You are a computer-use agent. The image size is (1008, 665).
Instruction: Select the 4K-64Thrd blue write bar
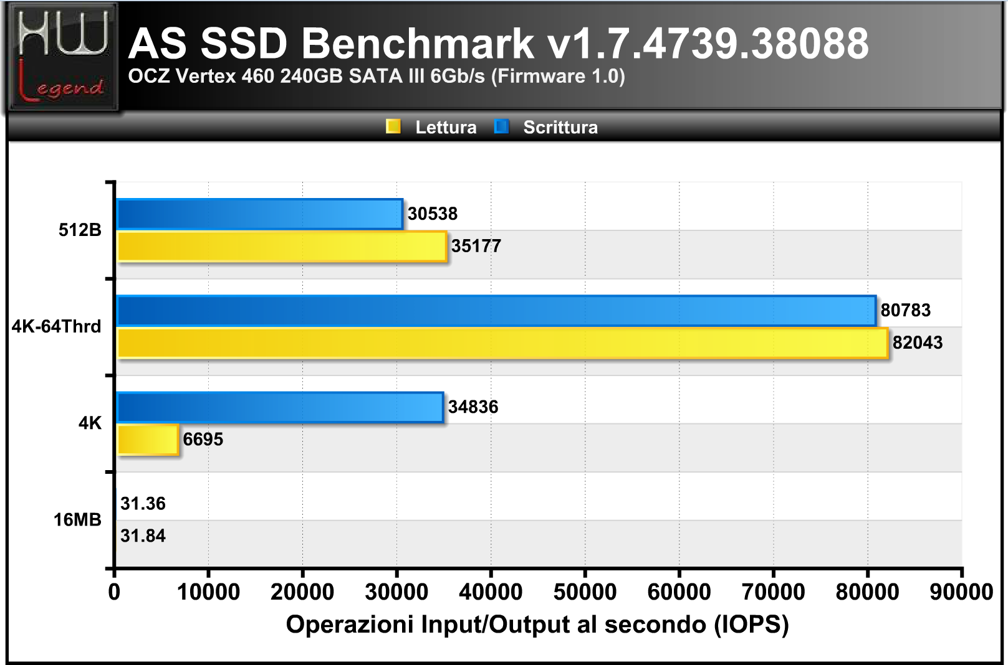coord(497,311)
